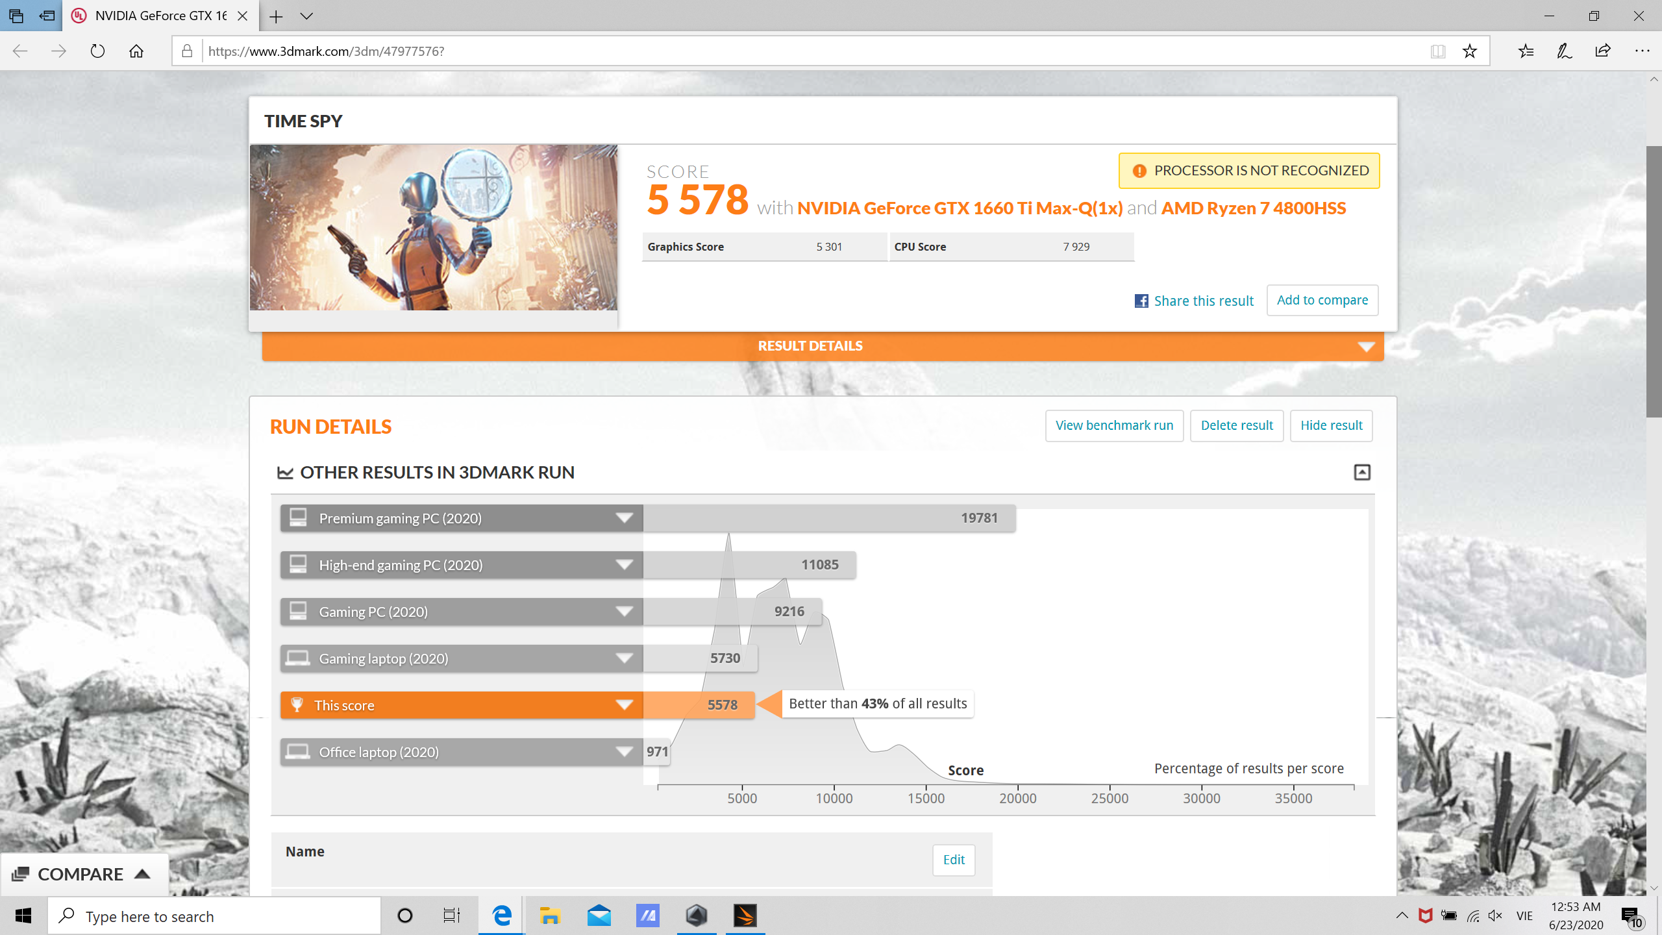Click the page vertical scrollbar thumb

pyautogui.click(x=1654, y=280)
